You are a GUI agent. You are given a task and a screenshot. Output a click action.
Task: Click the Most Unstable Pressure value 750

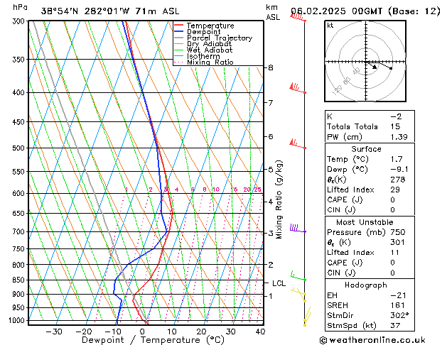point(398,232)
